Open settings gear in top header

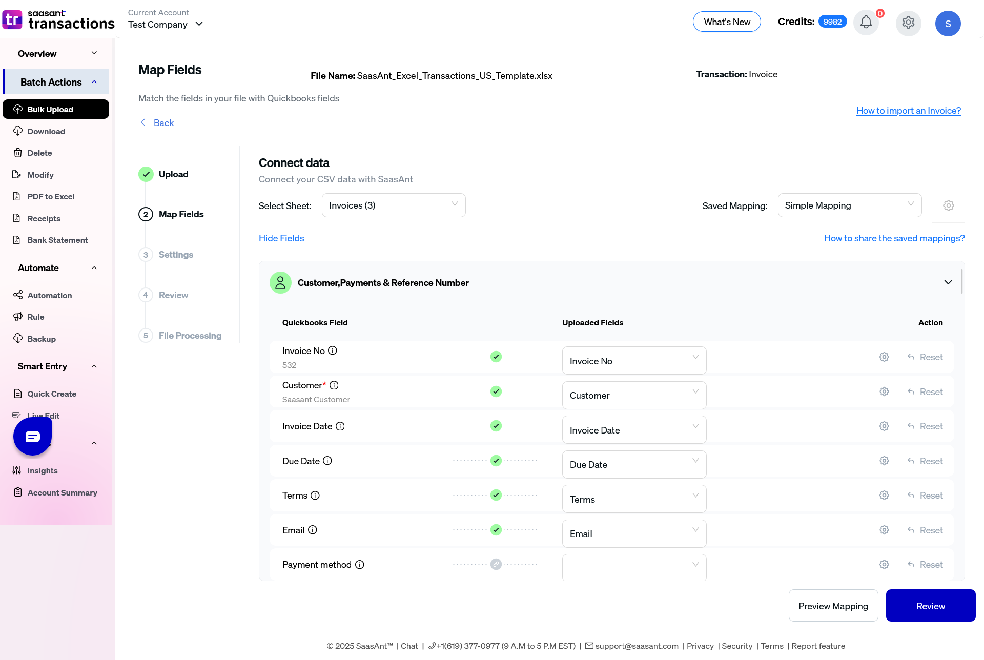pyautogui.click(x=908, y=23)
